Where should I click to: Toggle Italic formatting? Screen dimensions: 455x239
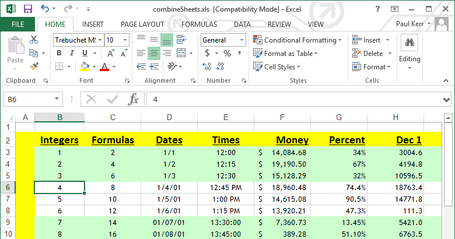pyautogui.click(x=72, y=53)
